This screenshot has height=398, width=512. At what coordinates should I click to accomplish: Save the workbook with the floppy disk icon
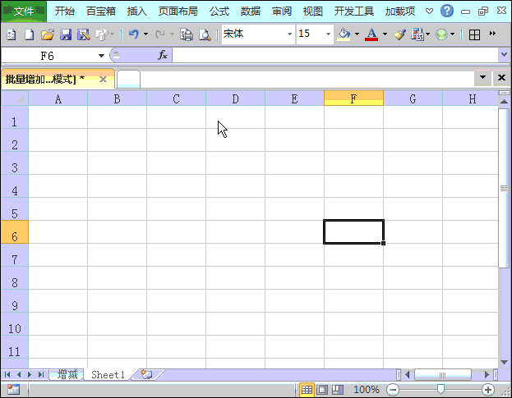66,34
